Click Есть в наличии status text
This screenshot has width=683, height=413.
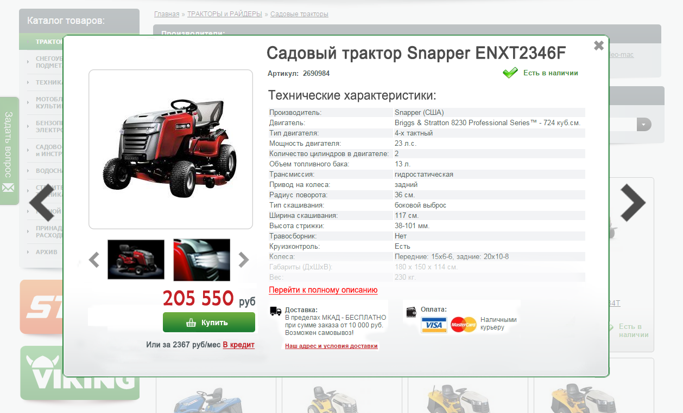pyautogui.click(x=551, y=73)
